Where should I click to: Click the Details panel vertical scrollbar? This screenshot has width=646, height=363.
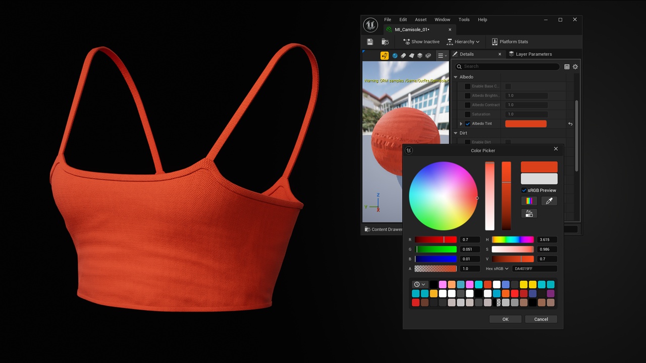click(x=577, y=135)
